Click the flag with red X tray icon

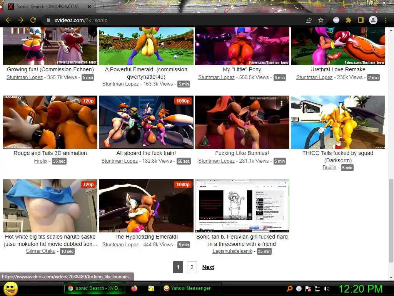click(x=308, y=289)
